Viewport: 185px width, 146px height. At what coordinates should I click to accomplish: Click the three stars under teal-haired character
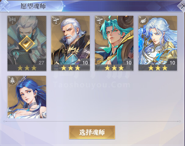click(x=114, y=68)
